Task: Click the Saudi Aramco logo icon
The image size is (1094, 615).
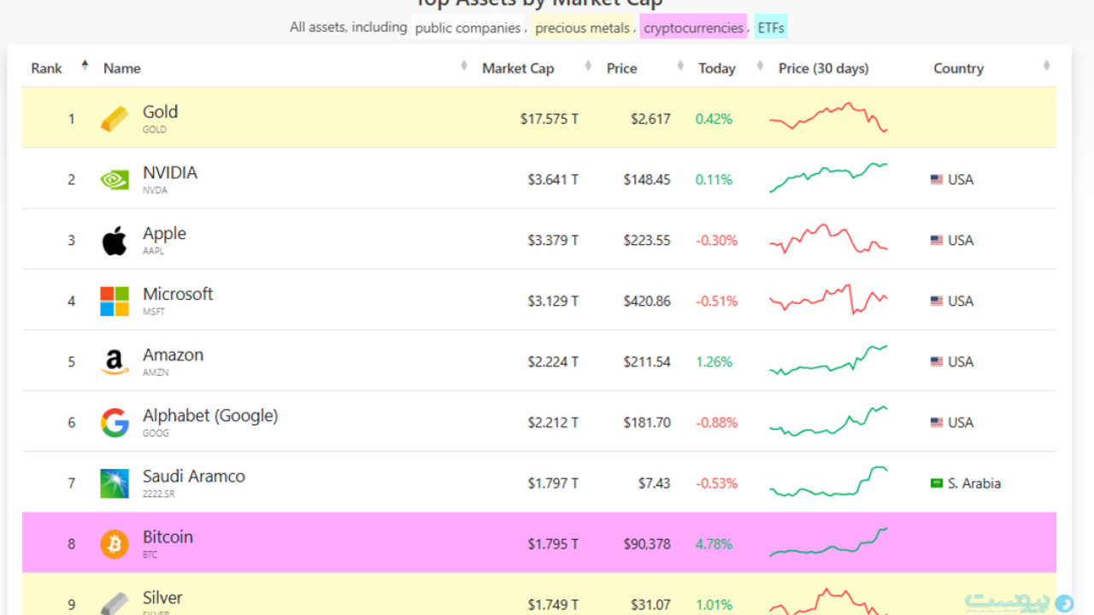Action: pos(115,483)
